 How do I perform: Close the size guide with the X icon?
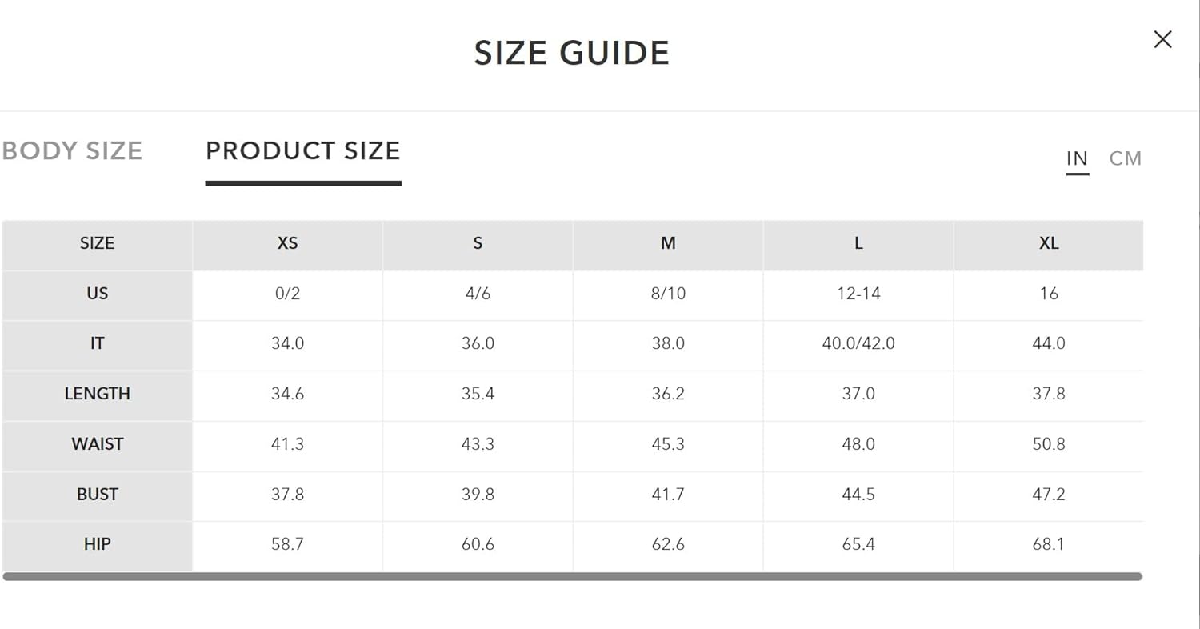(x=1162, y=39)
